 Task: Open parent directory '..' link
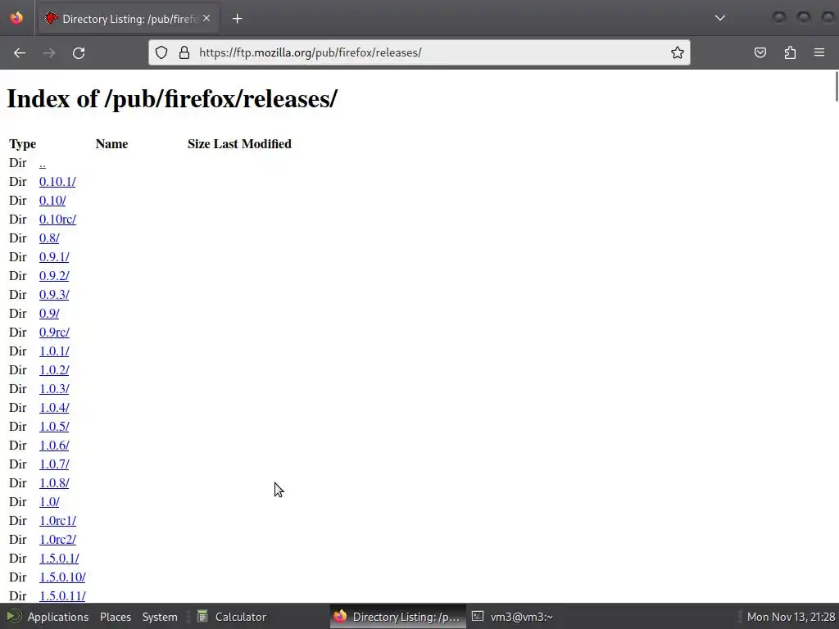pyautogui.click(x=43, y=163)
